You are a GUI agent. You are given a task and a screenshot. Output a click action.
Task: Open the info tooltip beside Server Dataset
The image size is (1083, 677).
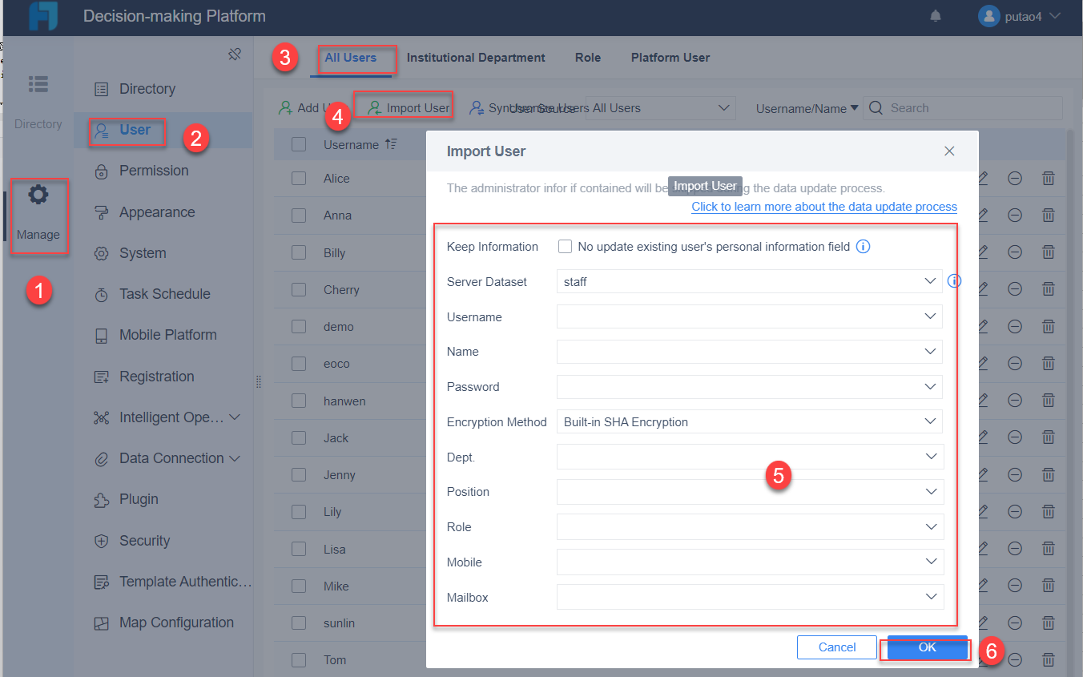[955, 280]
